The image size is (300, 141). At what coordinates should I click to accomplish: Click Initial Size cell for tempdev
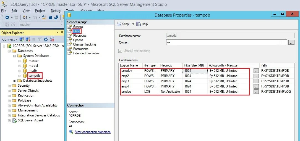coord(195,71)
